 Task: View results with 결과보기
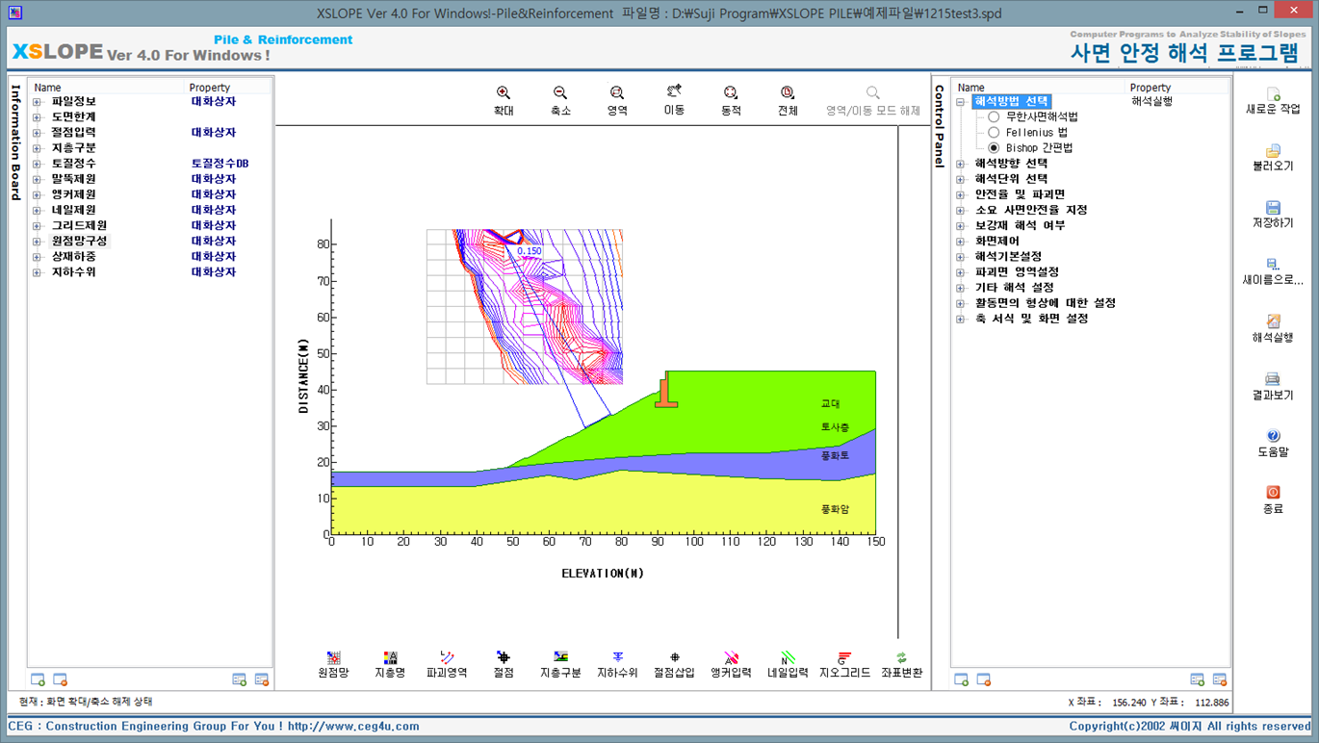click(1273, 387)
